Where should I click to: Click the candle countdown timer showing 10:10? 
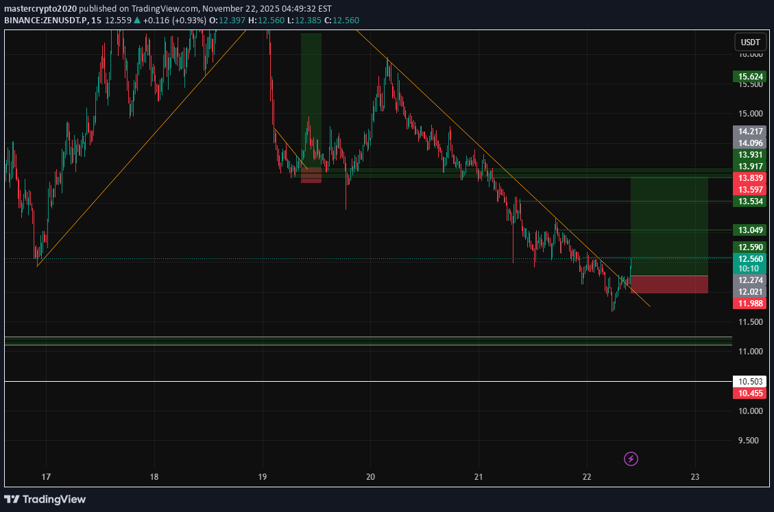pyautogui.click(x=749, y=267)
